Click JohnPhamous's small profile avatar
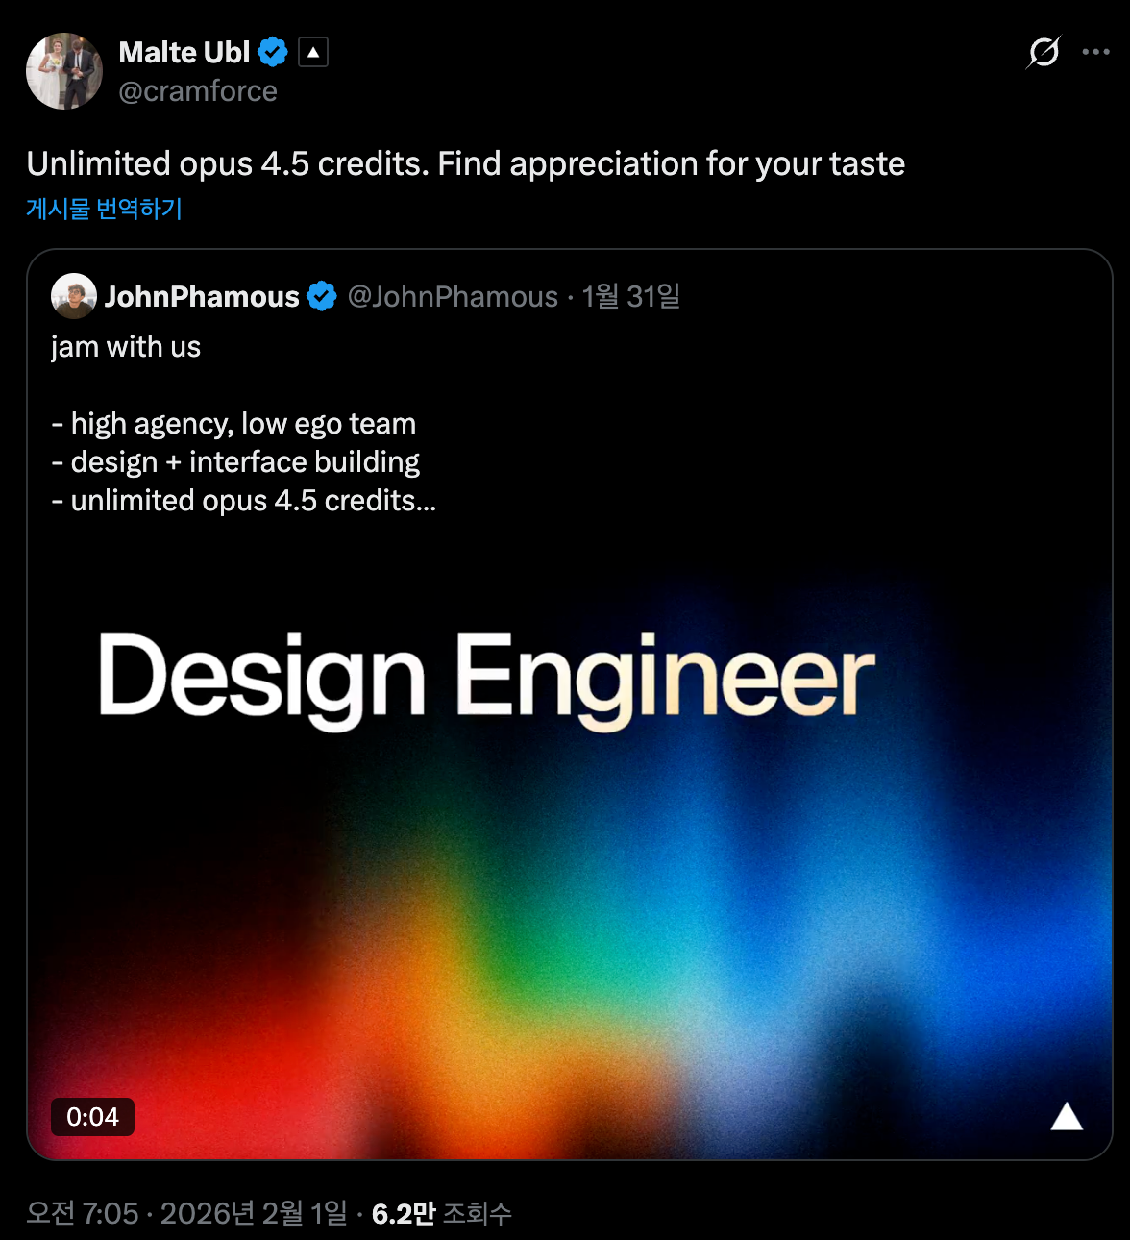Viewport: 1130px width, 1240px height. click(x=74, y=296)
